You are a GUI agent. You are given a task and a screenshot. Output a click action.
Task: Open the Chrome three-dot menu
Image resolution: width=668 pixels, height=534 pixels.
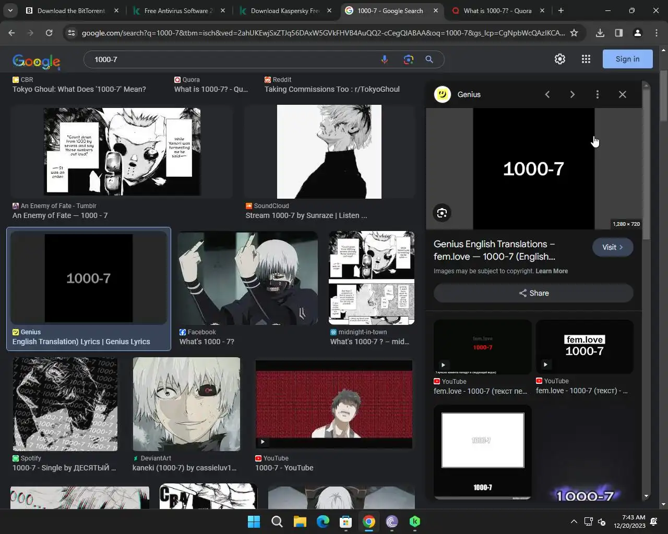pyautogui.click(x=657, y=33)
